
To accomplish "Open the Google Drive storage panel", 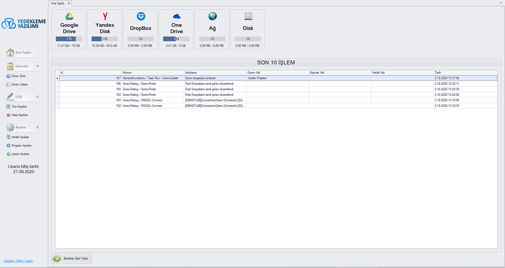I will click(x=69, y=15).
